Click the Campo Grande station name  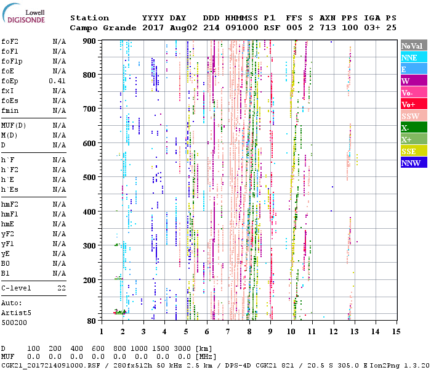pos(102,28)
